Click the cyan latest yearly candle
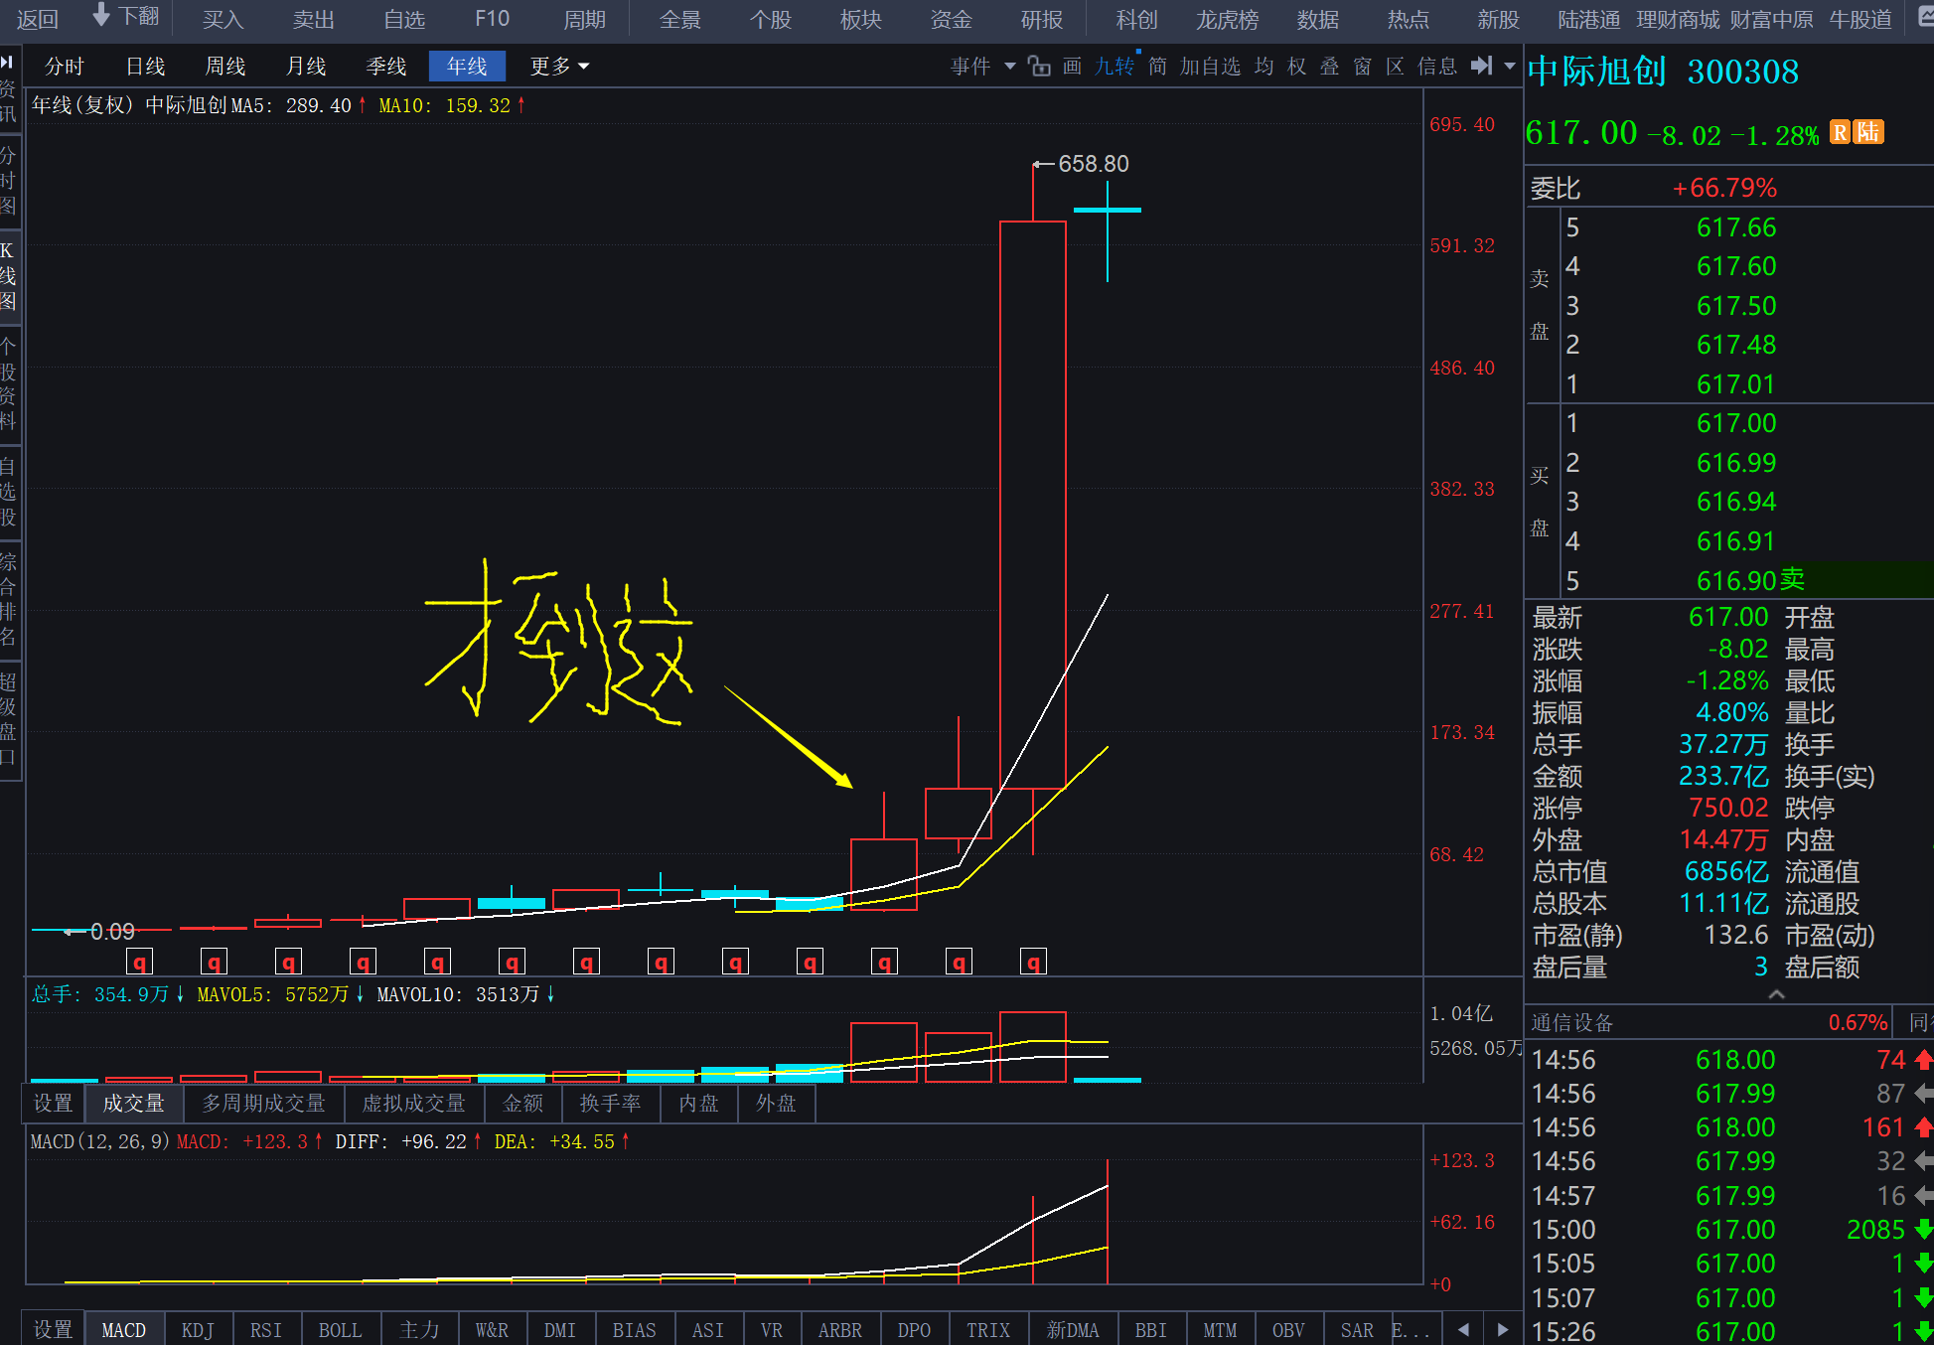The image size is (1934, 1345). (x=1108, y=211)
